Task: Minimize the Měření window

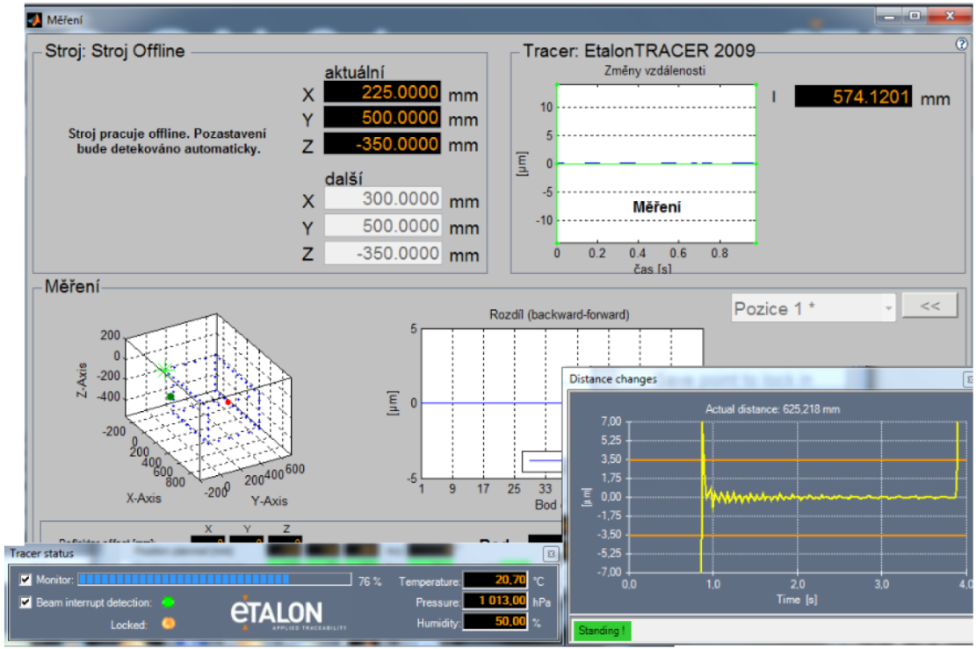Action: coord(890,16)
